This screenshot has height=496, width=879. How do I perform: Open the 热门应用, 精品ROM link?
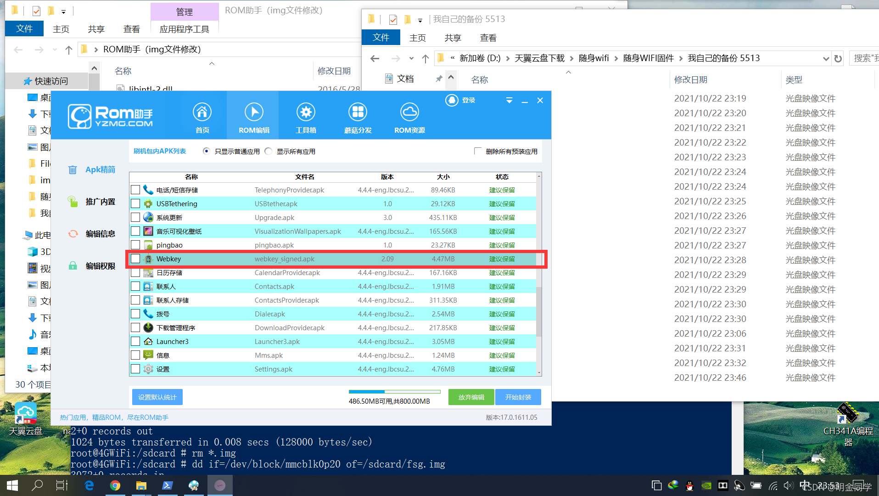114,417
